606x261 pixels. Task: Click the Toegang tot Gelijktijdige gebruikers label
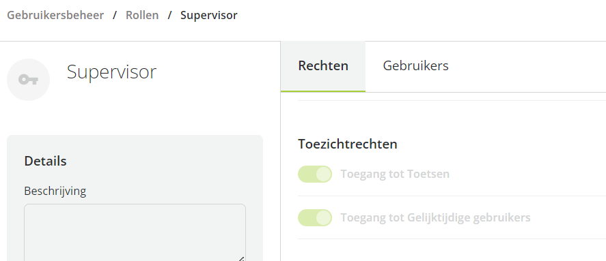coord(435,218)
